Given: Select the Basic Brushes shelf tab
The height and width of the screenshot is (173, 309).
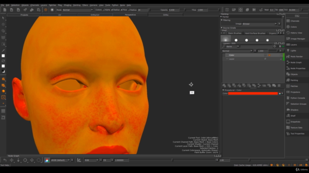Looking at the screenshot, I should pyautogui.click(x=235, y=33).
